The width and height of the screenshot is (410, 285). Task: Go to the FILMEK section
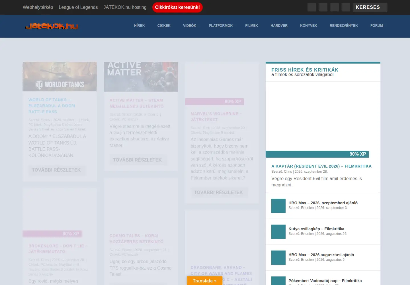(252, 26)
